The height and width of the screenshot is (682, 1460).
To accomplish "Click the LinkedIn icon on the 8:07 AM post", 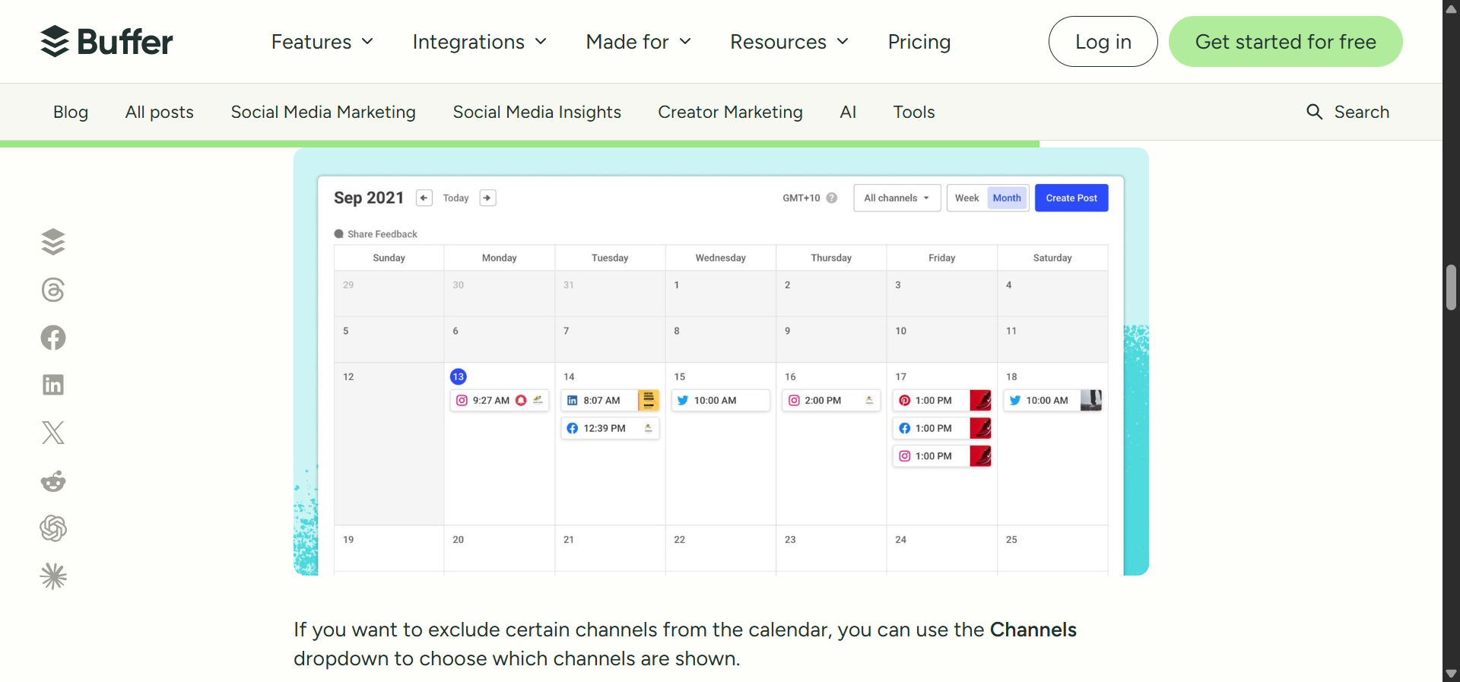I will pos(573,401).
